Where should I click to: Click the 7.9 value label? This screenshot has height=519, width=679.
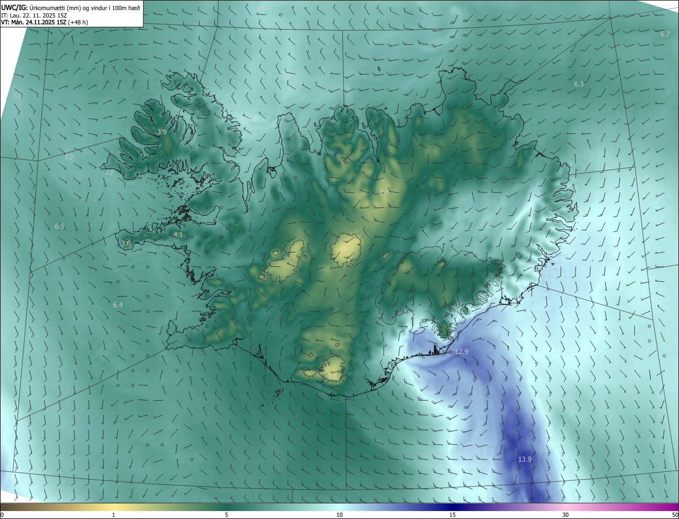18,96
